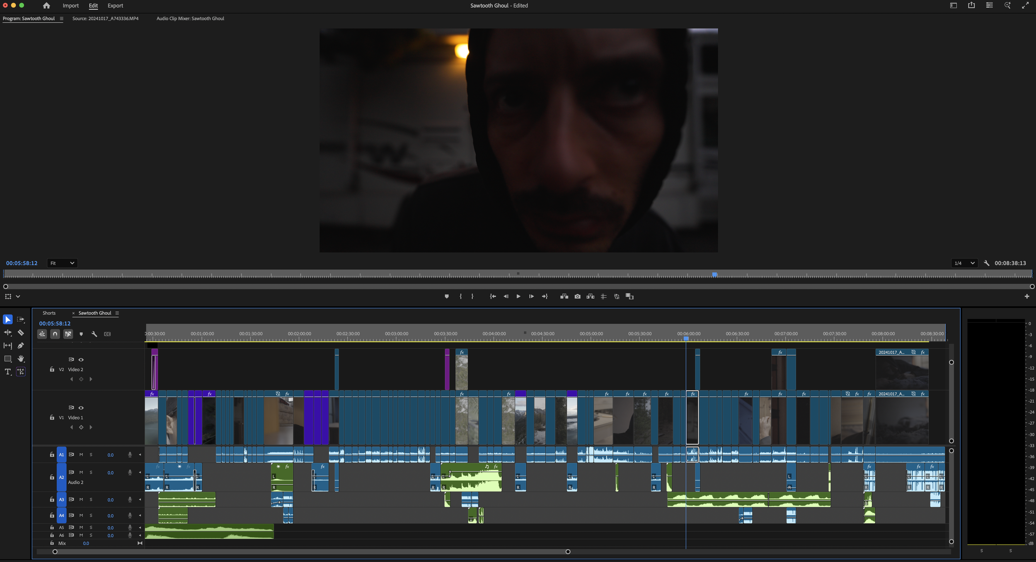Open the Fit zoom level dropdown

click(x=62, y=263)
